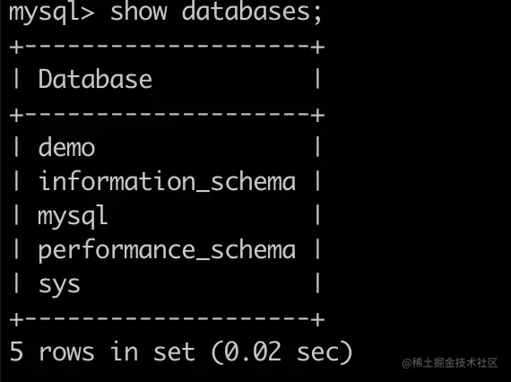
Task: Click the mysql> prompt
Action: [51, 13]
